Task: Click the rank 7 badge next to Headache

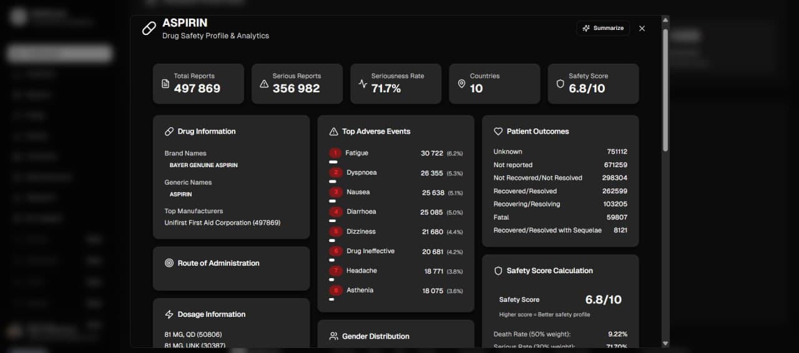Action: tap(336, 271)
